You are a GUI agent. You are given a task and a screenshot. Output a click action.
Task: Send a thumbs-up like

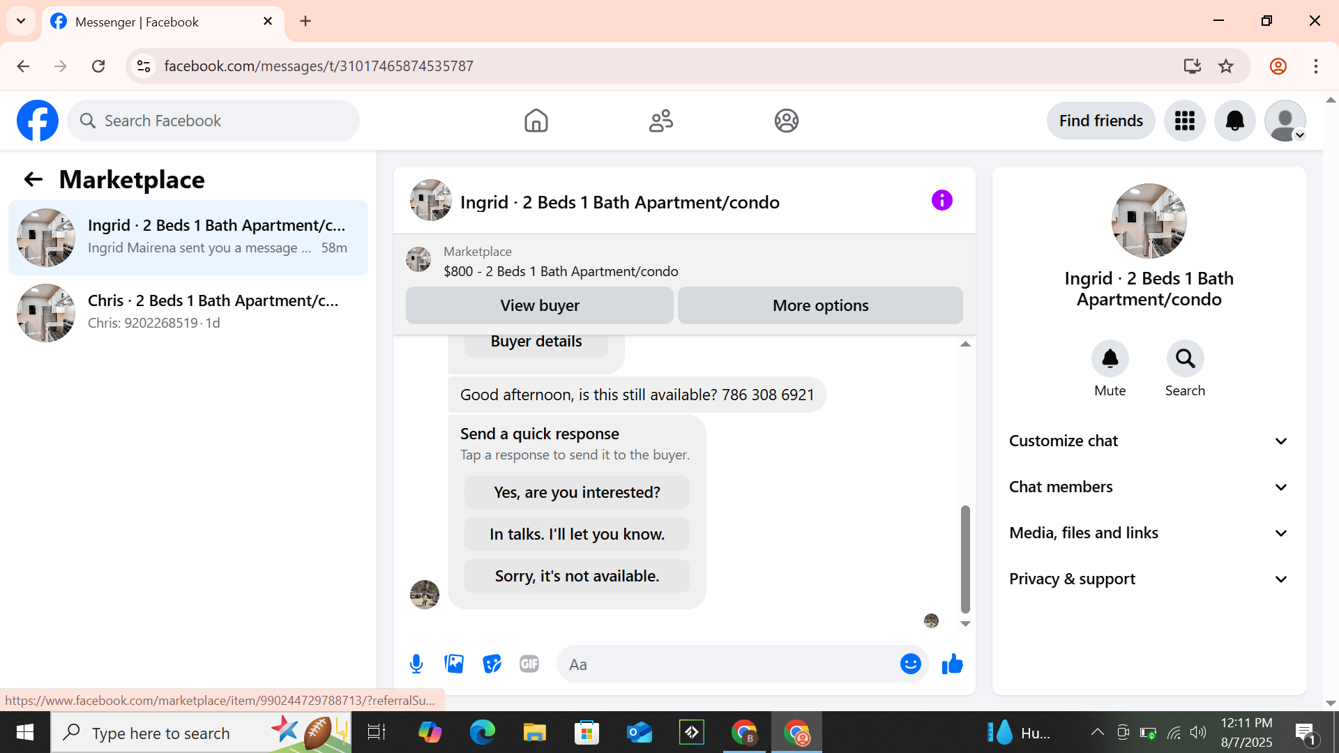[952, 664]
